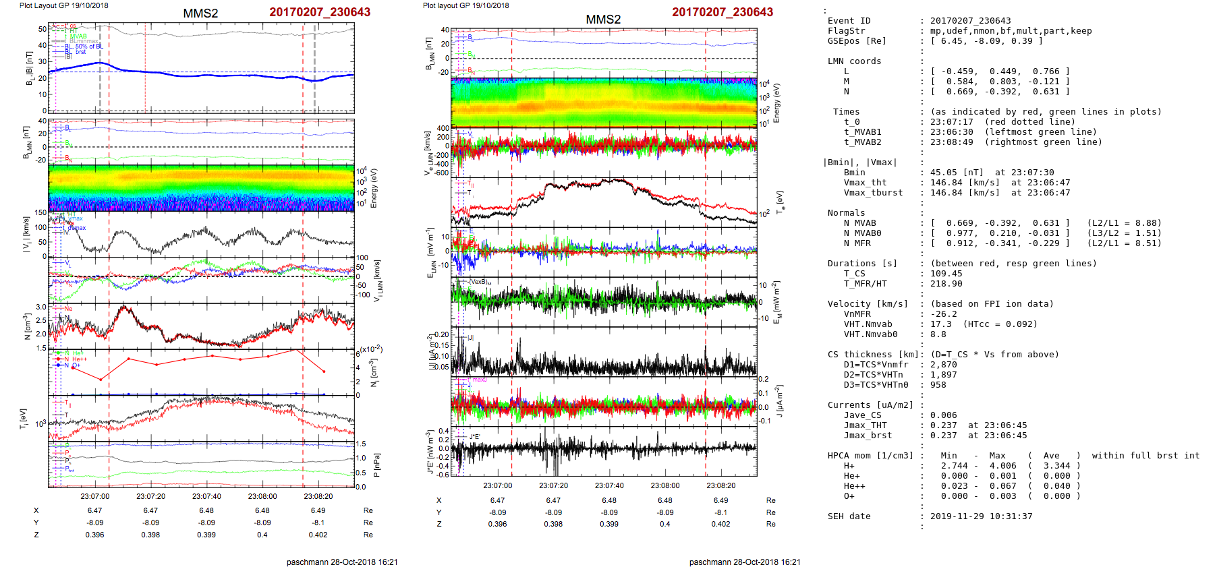Select the L vector under LMN coords
Viewport: 1217px width, 567px height.
click(1000, 71)
